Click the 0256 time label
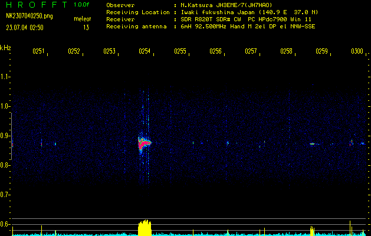This screenshot has width=371, height=236. point(215,52)
